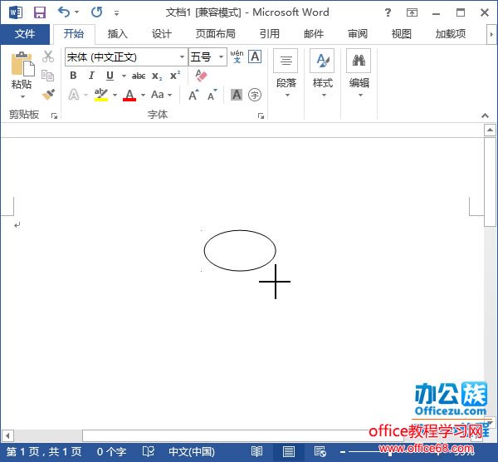The width and height of the screenshot is (498, 462).
Task: Toggle italic formatting
Action: pos(91,76)
